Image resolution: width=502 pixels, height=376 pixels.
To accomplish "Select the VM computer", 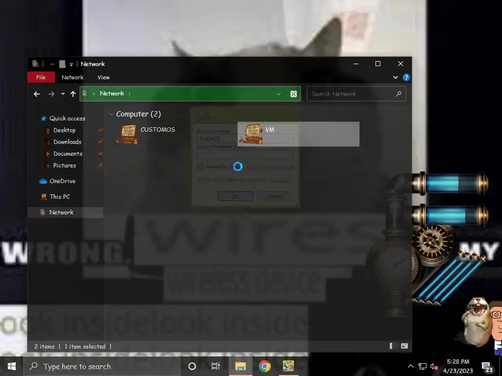I will coord(298,134).
